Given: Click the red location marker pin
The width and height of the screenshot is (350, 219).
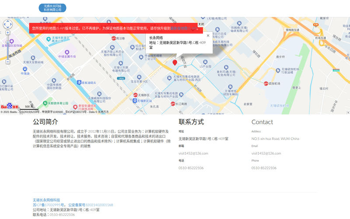Looking at the screenshot, I should pyautogui.click(x=175, y=63).
